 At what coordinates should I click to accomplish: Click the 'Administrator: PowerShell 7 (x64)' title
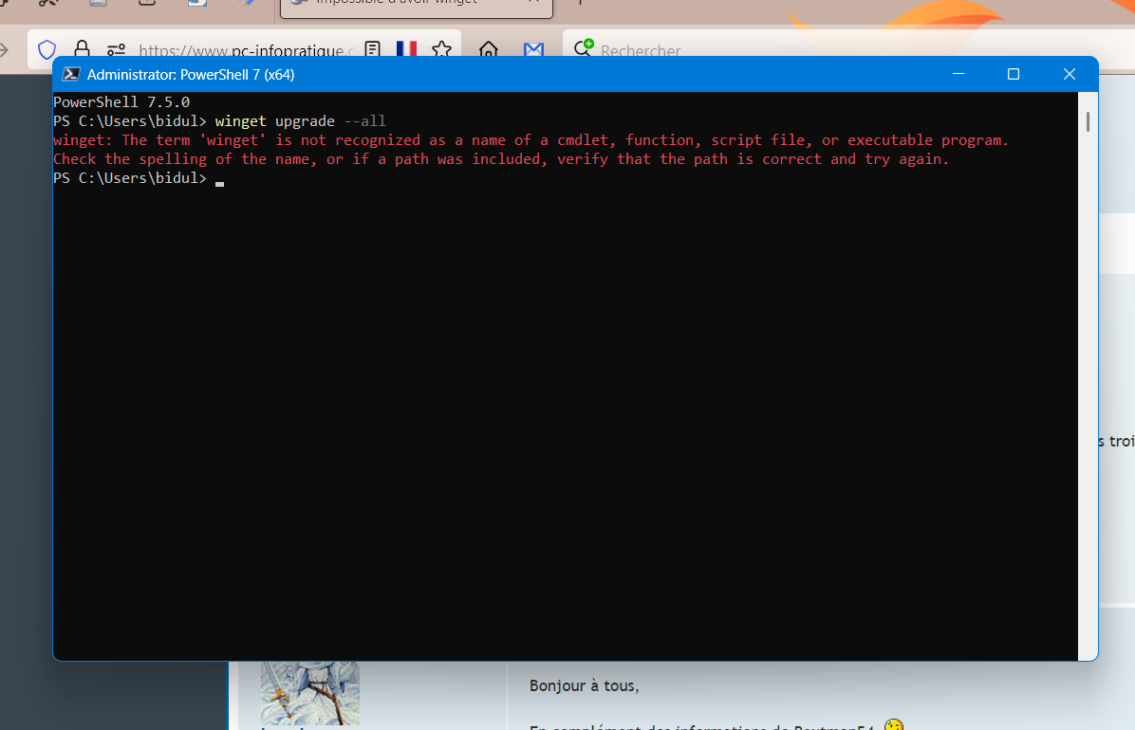[191, 75]
